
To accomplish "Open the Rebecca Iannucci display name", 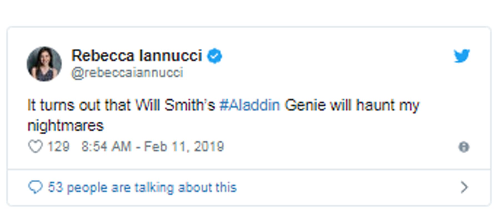I will 136,56.
